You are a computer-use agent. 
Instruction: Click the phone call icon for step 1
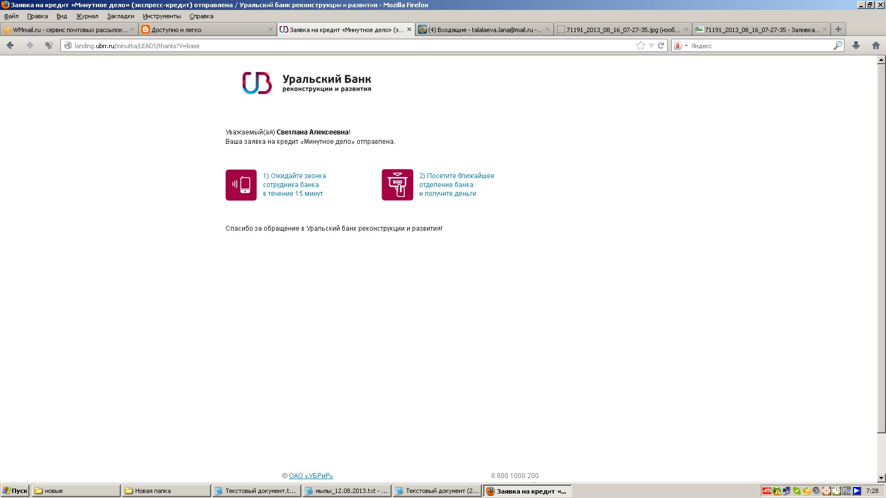click(241, 185)
